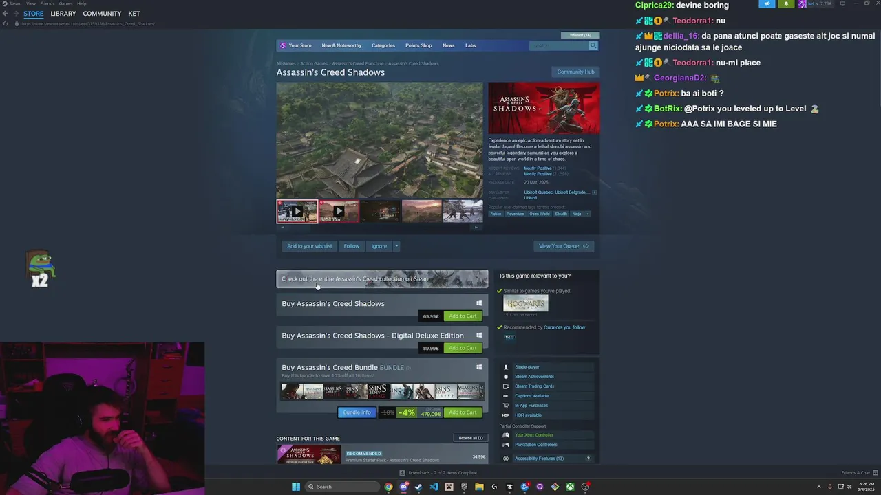Open the KET profile tab
The image size is (881, 495).
pos(134,14)
